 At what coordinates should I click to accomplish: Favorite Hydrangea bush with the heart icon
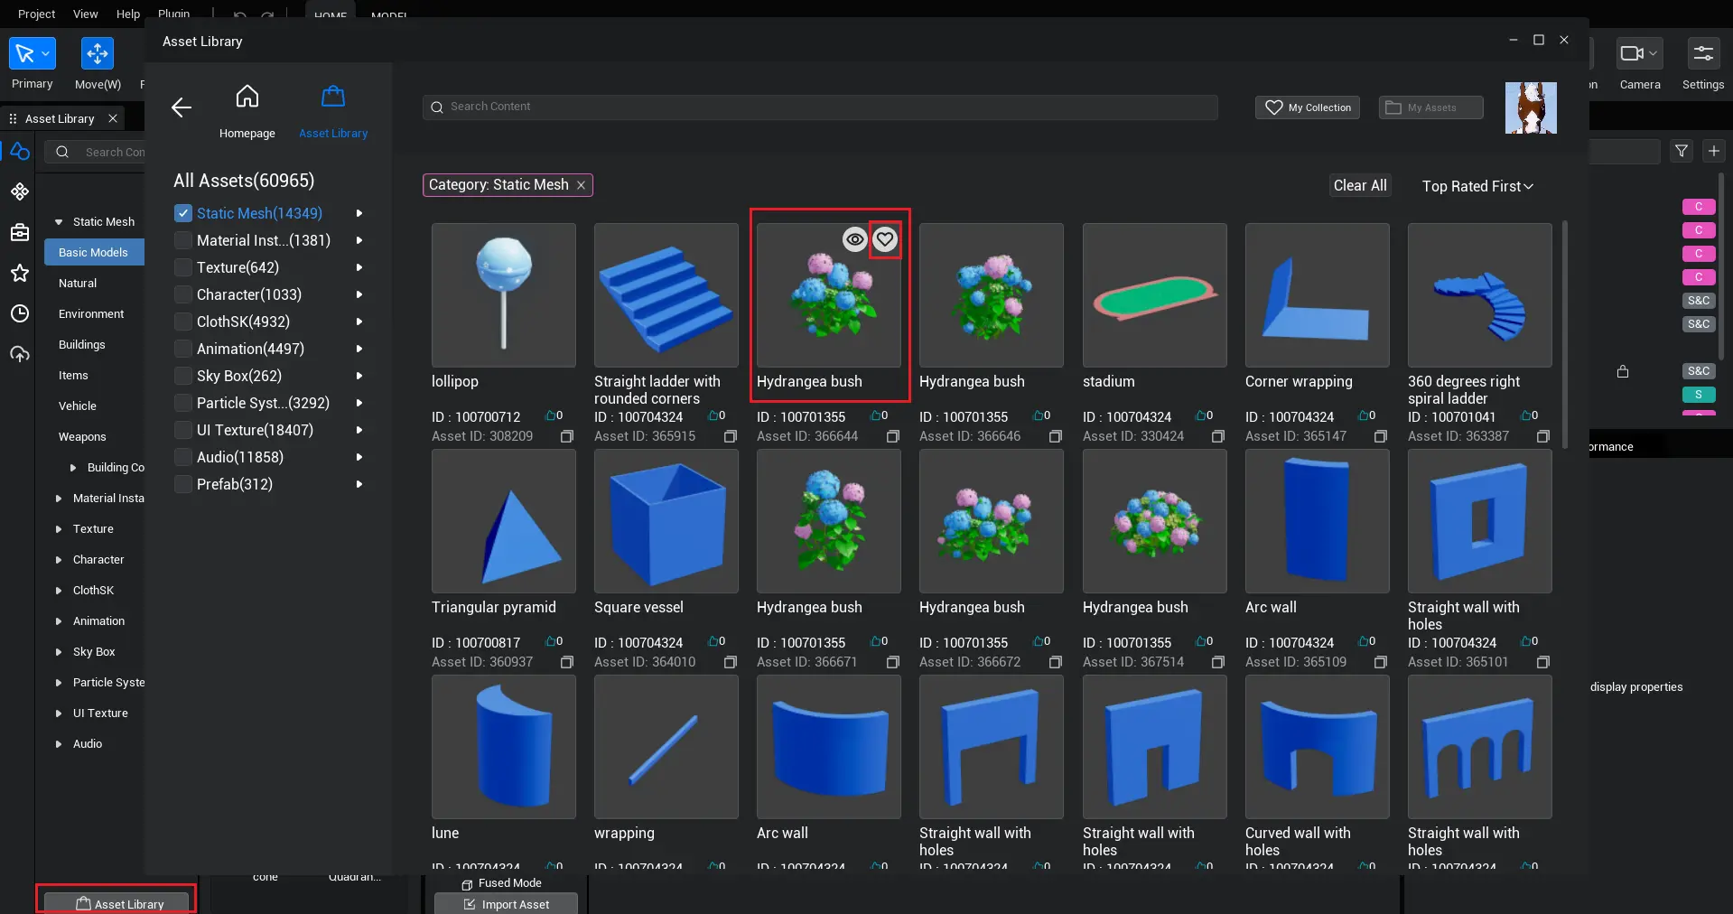(885, 239)
